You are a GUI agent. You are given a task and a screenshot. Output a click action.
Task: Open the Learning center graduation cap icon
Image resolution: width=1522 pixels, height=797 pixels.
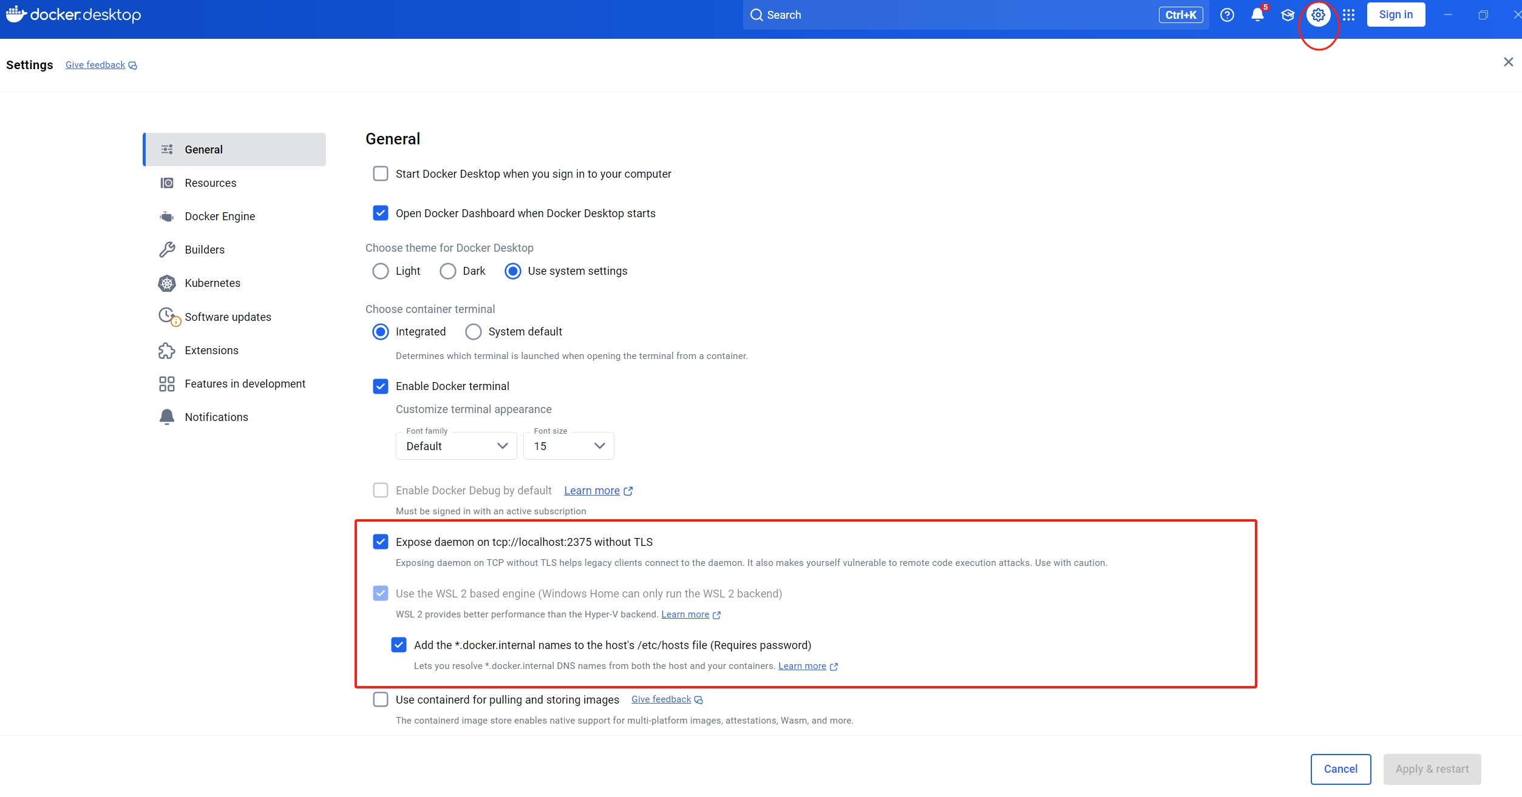[1288, 15]
